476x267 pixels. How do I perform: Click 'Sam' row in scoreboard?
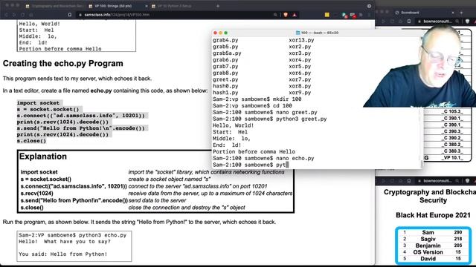[x=433, y=232]
